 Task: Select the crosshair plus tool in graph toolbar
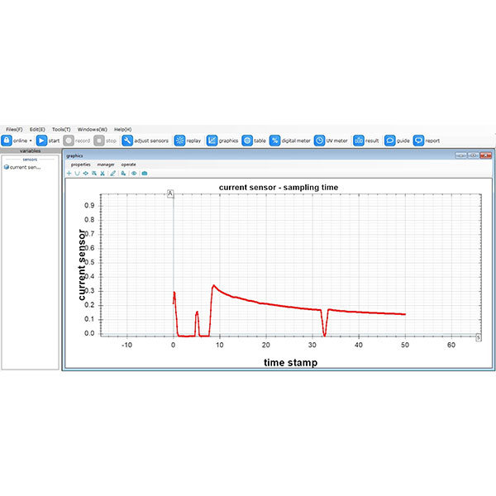tap(69, 173)
